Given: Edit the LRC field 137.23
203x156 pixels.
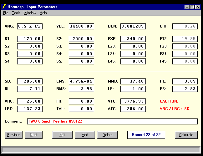Looking at the screenshot, I should point(30,109).
